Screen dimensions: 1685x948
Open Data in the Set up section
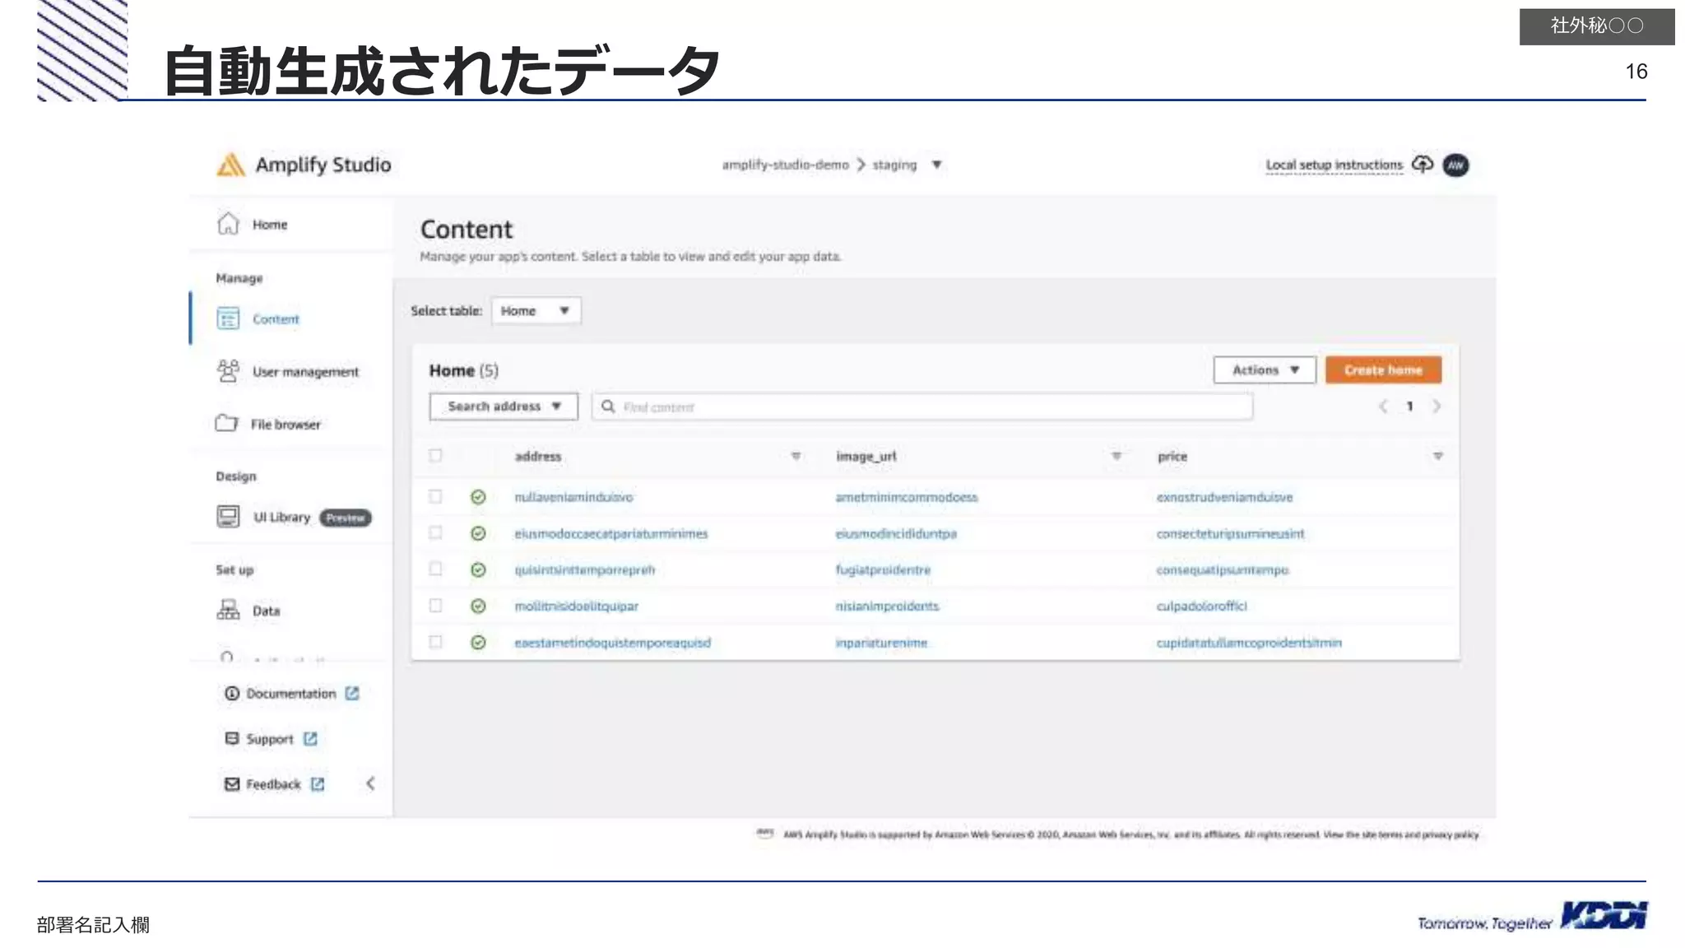(x=266, y=611)
